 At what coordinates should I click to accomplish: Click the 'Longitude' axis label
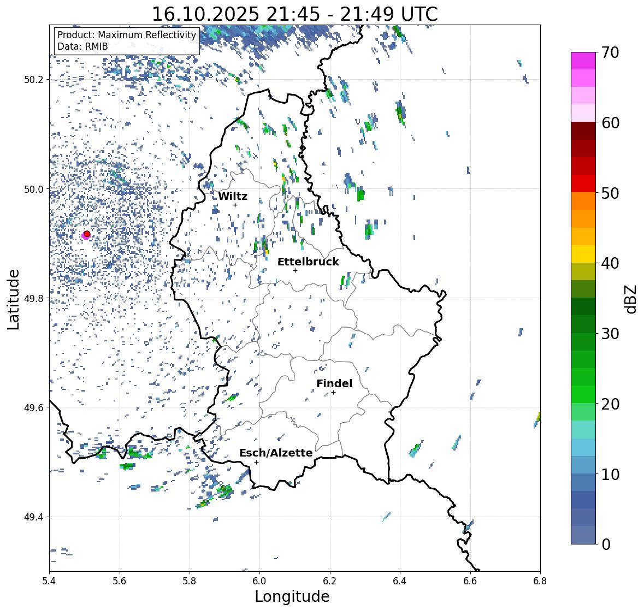tap(292, 596)
